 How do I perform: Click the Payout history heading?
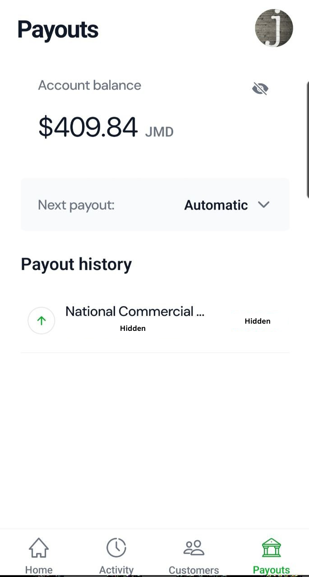[x=76, y=264]
